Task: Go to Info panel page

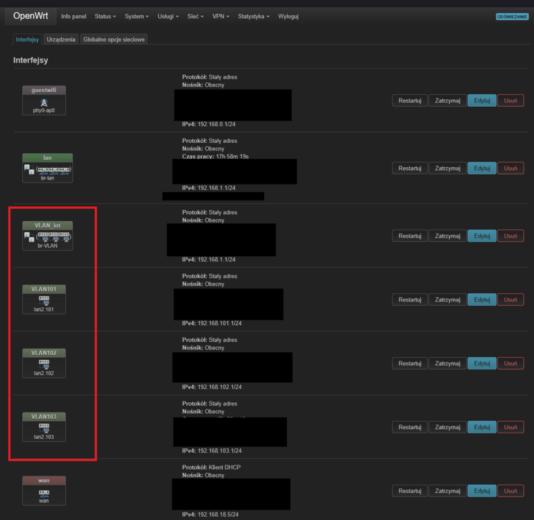Action: (x=74, y=17)
